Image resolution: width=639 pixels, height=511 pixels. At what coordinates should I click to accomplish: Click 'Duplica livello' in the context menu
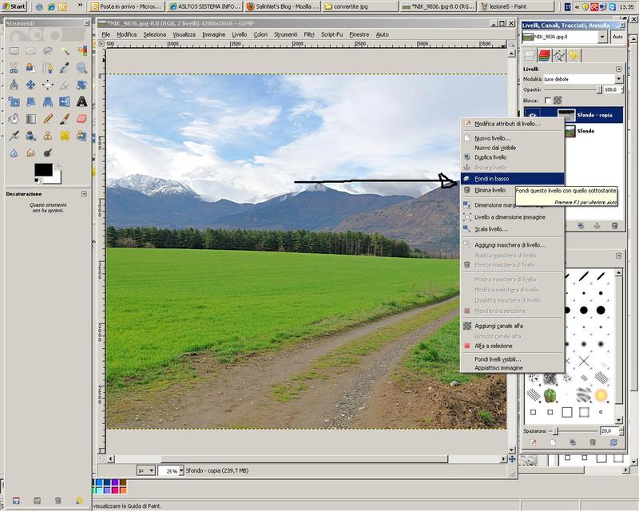(x=490, y=157)
